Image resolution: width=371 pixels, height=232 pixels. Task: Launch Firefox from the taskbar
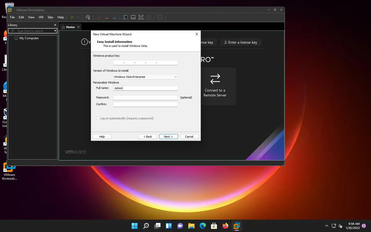225,226
